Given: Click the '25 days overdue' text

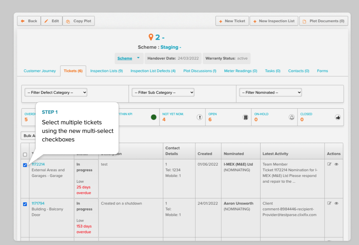Looking at the screenshot, I should click(x=84, y=190).
